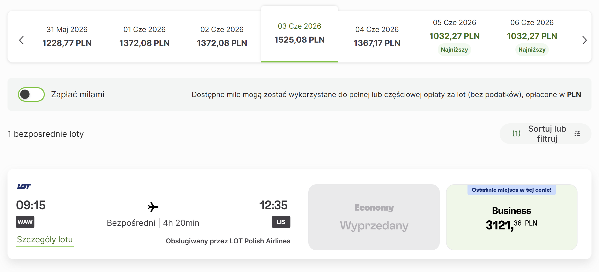Click the LOT airline logo

click(24, 186)
